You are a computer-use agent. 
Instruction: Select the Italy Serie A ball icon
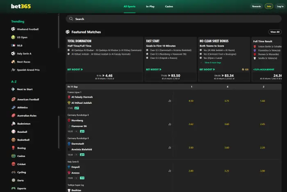(13, 54)
